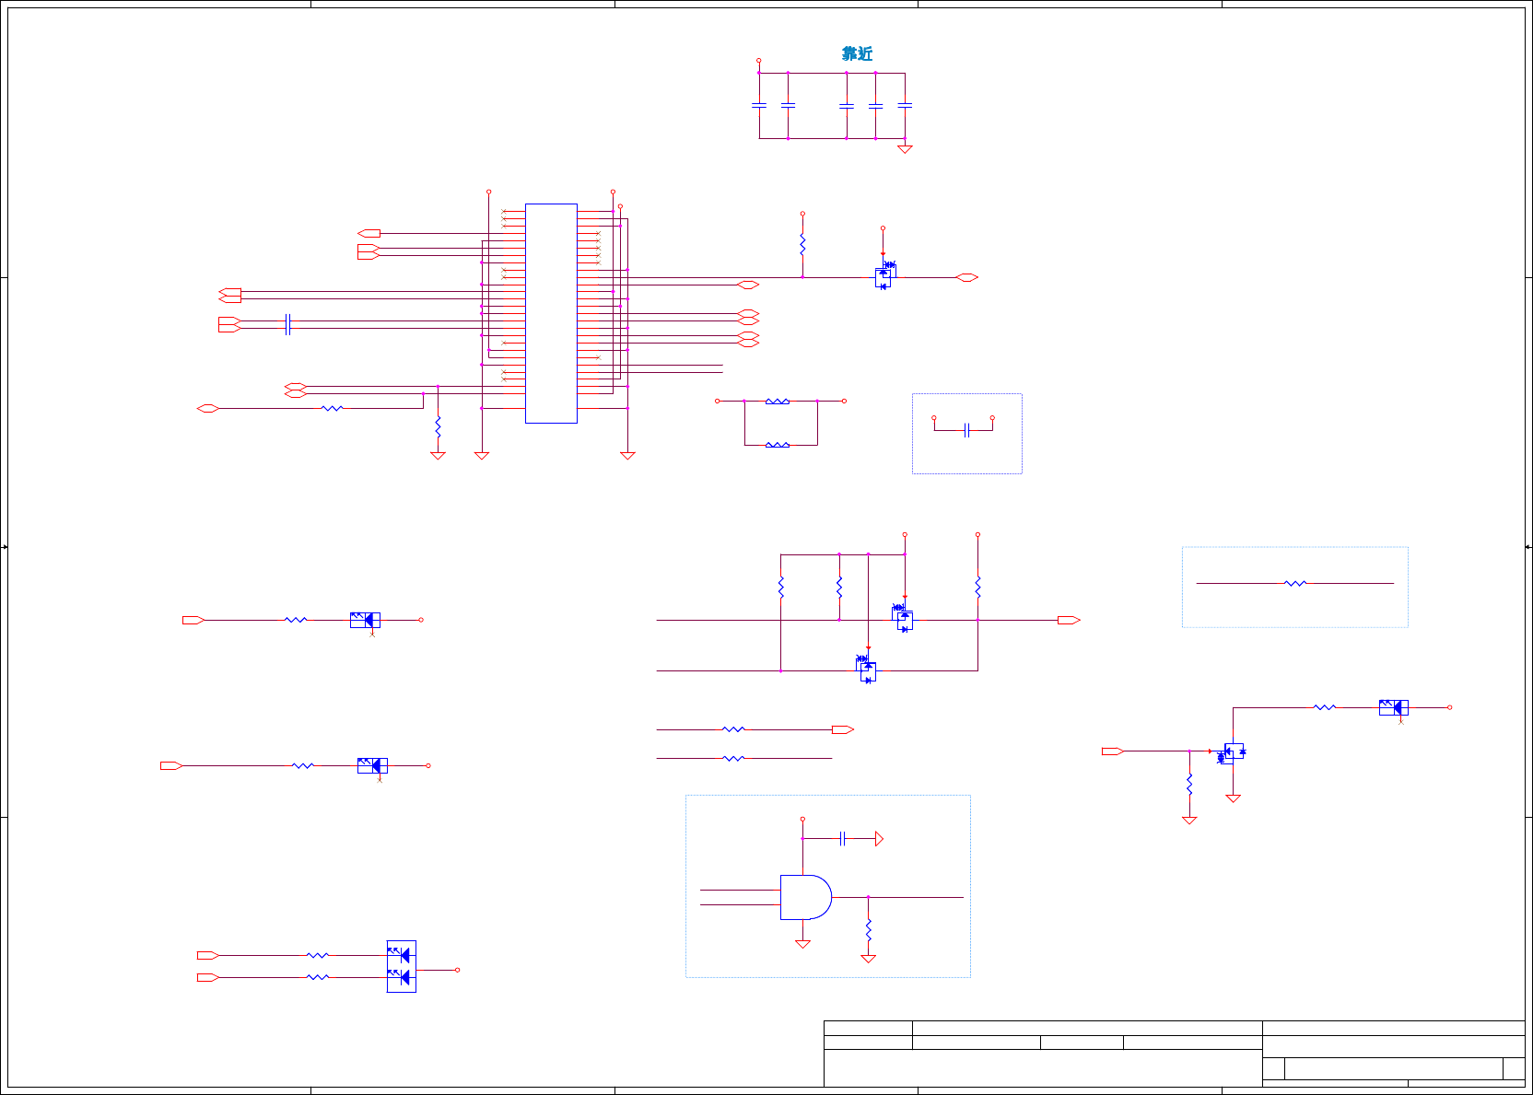Select the pull-up resistor left of the top MOSFET

(x=802, y=244)
